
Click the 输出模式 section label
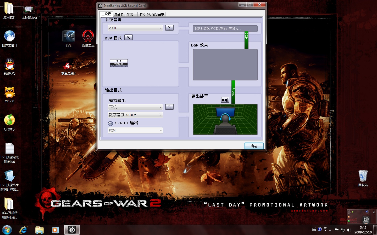113,90
